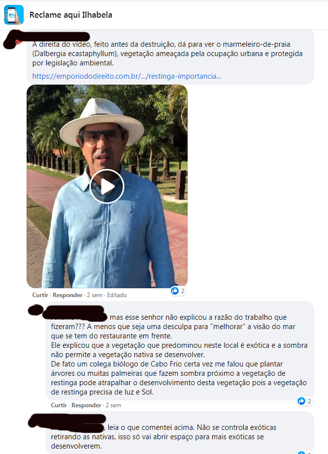Viewport: 328px width, 454px height.
Task: Click Curtir under the video comment
Action: (40, 295)
